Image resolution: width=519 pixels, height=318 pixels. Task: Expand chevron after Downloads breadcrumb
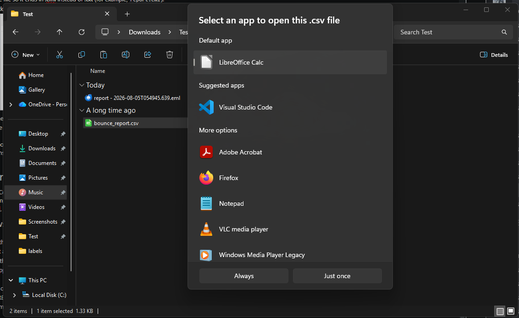point(170,32)
